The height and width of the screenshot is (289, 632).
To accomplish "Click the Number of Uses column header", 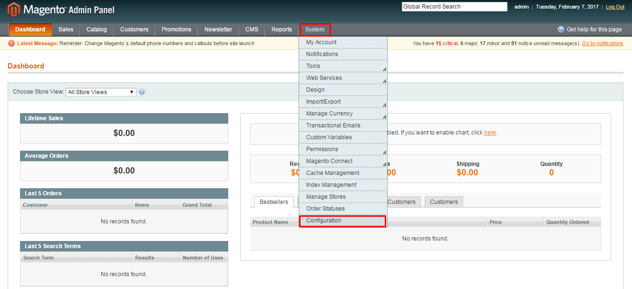I will (x=204, y=258).
